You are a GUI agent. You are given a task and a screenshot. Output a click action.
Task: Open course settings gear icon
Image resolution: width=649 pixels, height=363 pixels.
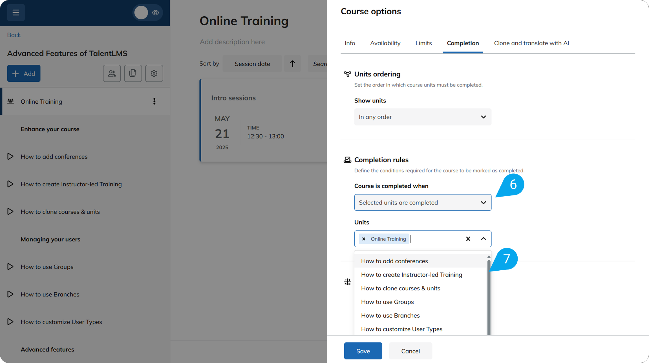154,74
